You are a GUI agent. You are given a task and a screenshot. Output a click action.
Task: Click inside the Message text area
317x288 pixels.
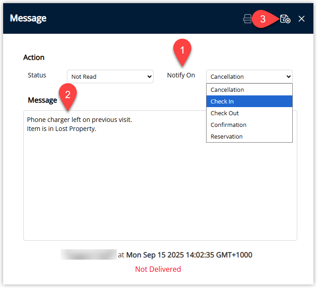pyautogui.click(x=160, y=175)
